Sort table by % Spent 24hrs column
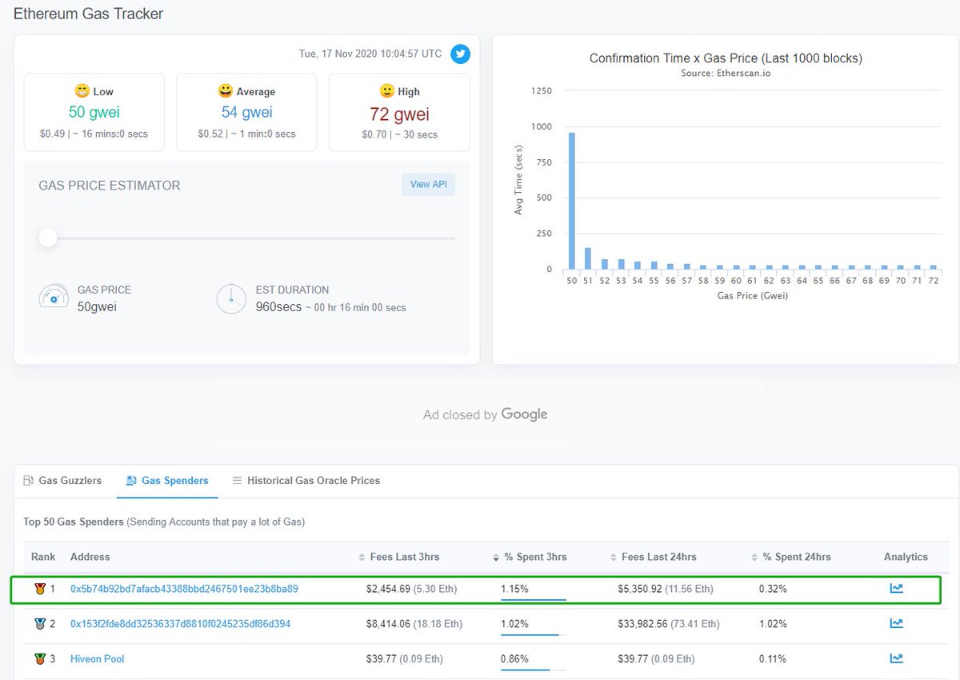This screenshot has height=680, width=960. click(x=791, y=557)
